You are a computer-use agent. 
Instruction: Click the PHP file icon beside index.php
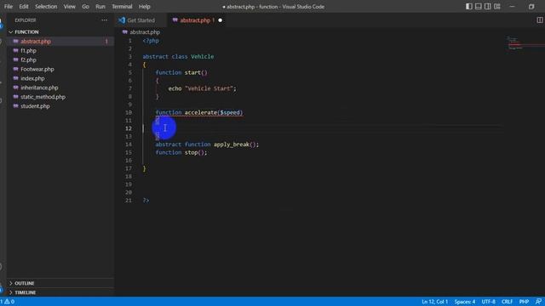(15, 78)
